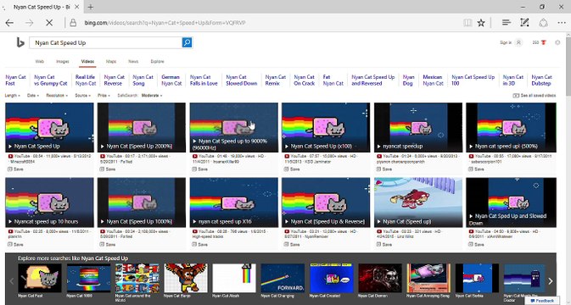The height and width of the screenshot is (305, 571).
Task: Save the Nyan Cat (Speed up) video
Action: pyautogui.click(x=384, y=244)
